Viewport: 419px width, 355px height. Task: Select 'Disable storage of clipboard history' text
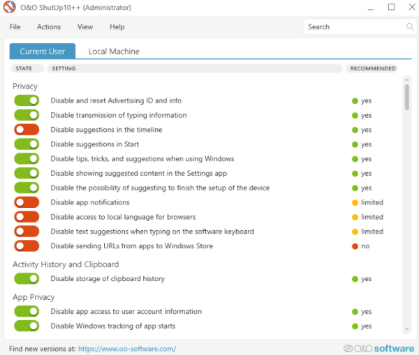[x=108, y=279]
